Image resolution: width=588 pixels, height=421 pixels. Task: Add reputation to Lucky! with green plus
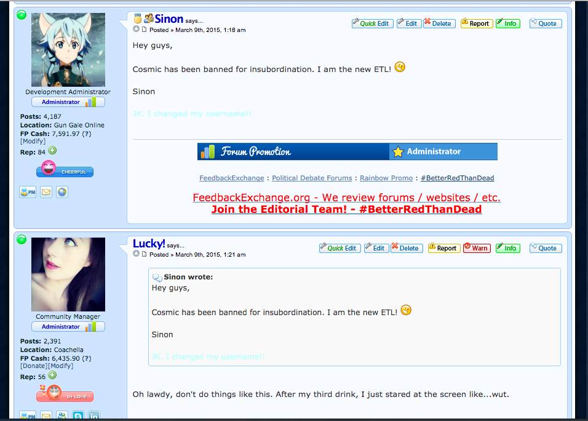click(52, 375)
